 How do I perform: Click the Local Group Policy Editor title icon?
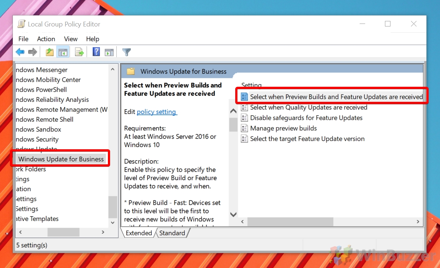pyautogui.click(x=21, y=24)
